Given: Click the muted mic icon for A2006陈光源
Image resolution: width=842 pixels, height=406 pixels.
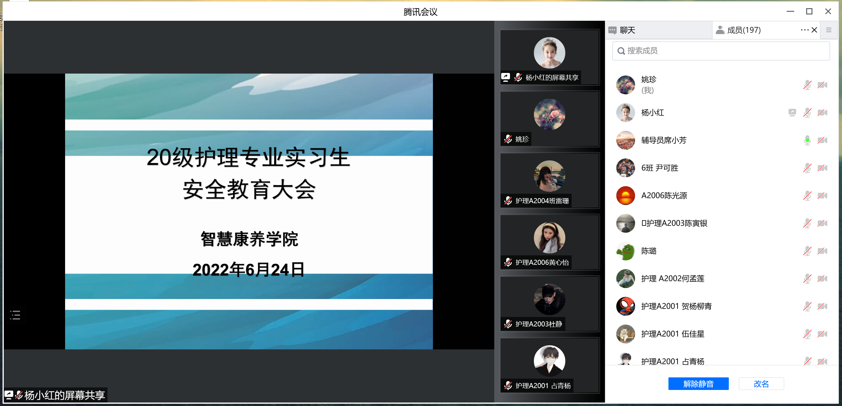Looking at the screenshot, I should pos(807,196).
